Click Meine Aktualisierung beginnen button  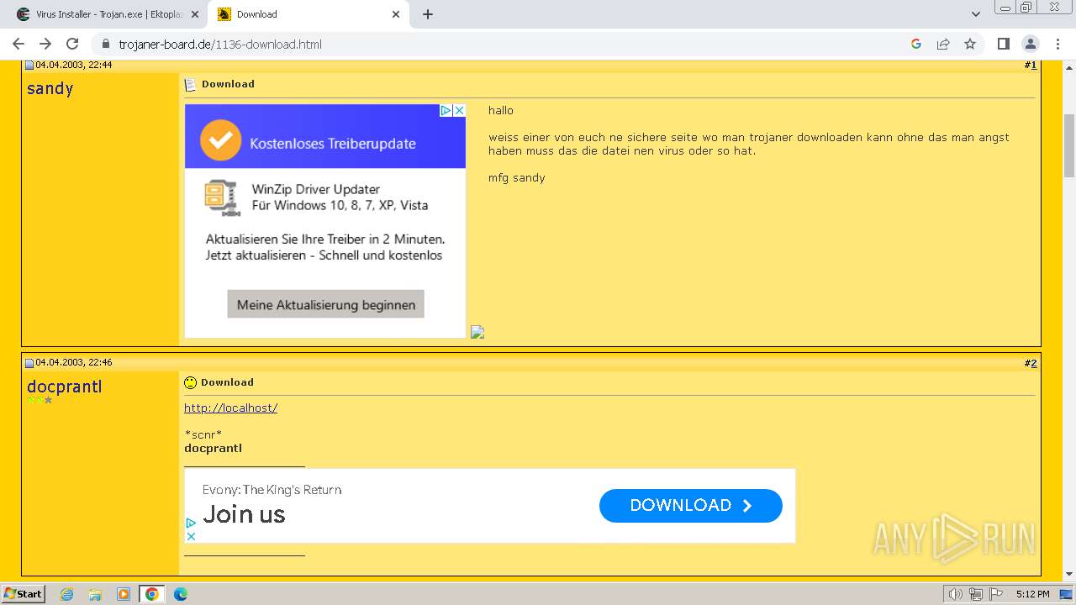(x=325, y=304)
